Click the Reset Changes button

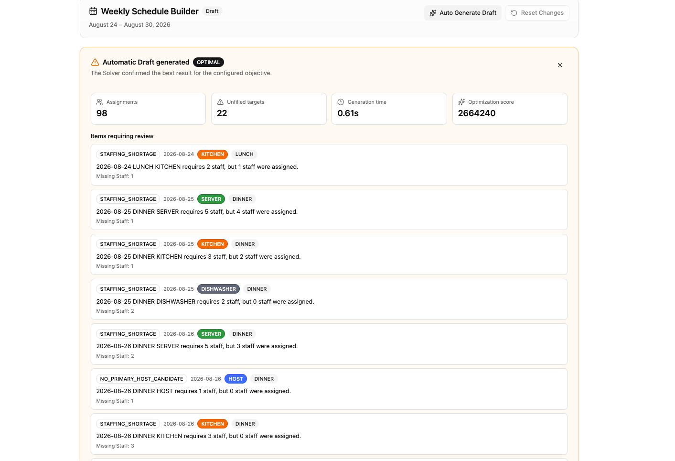coord(537,13)
